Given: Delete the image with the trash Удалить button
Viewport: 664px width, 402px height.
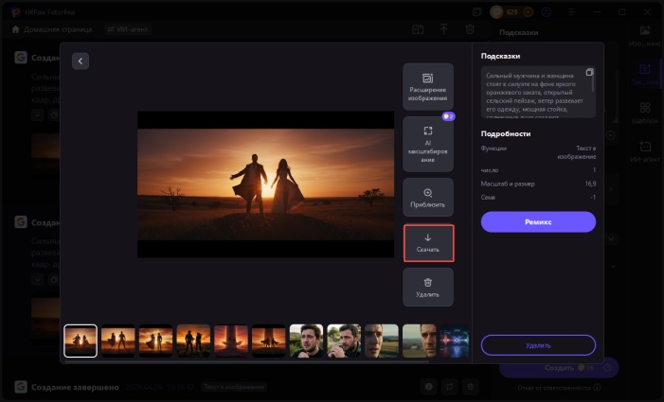Looking at the screenshot, I should tap(428, 287).
